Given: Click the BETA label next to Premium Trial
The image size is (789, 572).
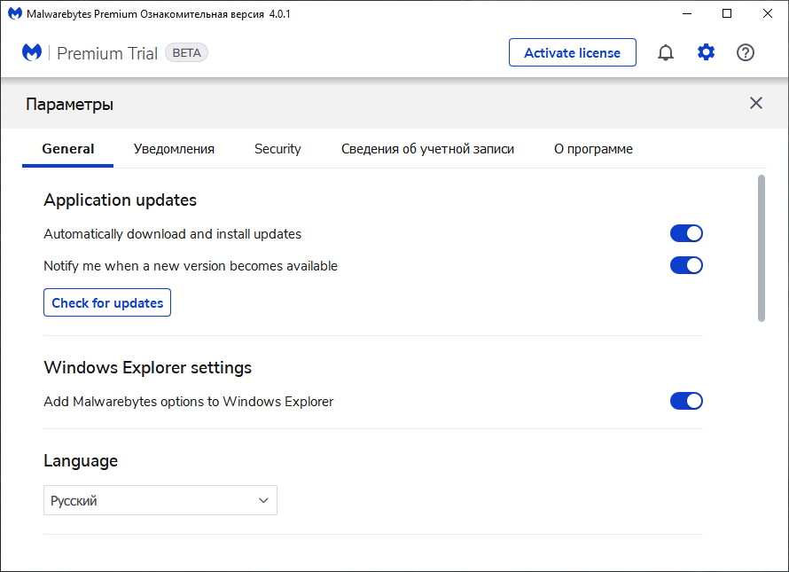Looking at the screenshot, I should (x=186, y=52).
